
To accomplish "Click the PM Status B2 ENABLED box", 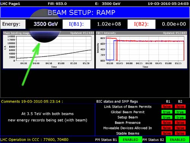I will pos(177,140).
